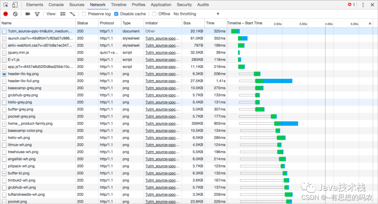Screen dimensions: 378x204
Task: Open DevTools three-dot customize menu
Action: click(x=363, y=5)
